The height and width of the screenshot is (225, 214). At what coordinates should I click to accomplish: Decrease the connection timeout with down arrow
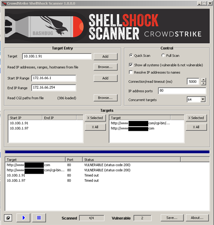coord(203,83)
